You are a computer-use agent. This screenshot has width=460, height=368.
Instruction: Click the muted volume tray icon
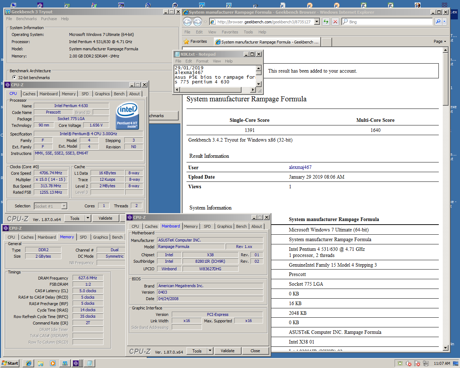coord(409,363)
